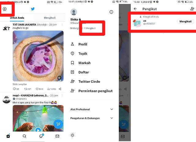Toggle the display theme sun icon

[x=72, y=135]
